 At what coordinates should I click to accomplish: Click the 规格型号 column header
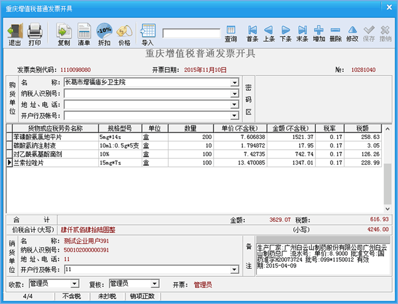[x=120, y=128]
